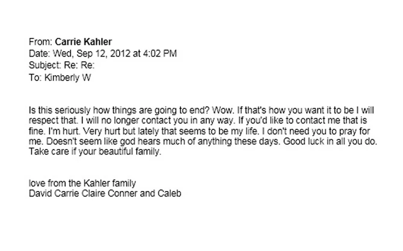Click the "From:" label

(x=40, y=42)
